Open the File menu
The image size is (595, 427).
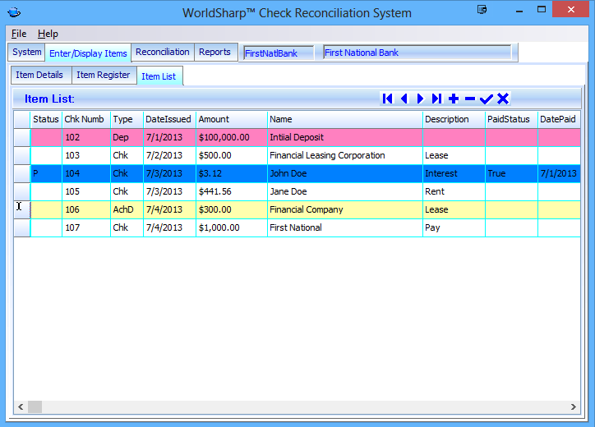[x=19, y=34]
